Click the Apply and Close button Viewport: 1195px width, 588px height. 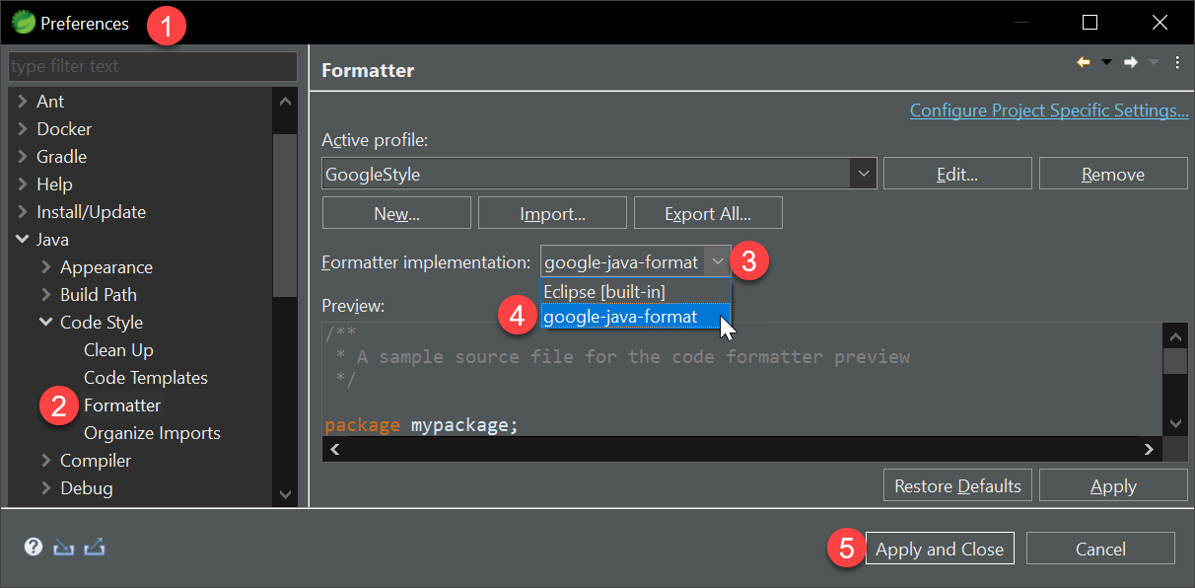(x=940, y=549)
